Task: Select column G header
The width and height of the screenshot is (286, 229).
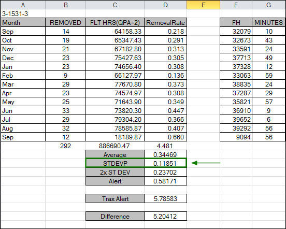Action: (268, 5)
